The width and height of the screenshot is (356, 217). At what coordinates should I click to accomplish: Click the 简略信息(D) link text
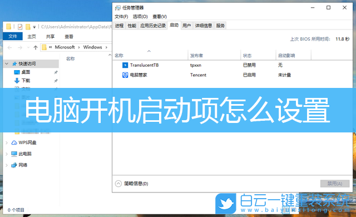click(x=136, y=184)
